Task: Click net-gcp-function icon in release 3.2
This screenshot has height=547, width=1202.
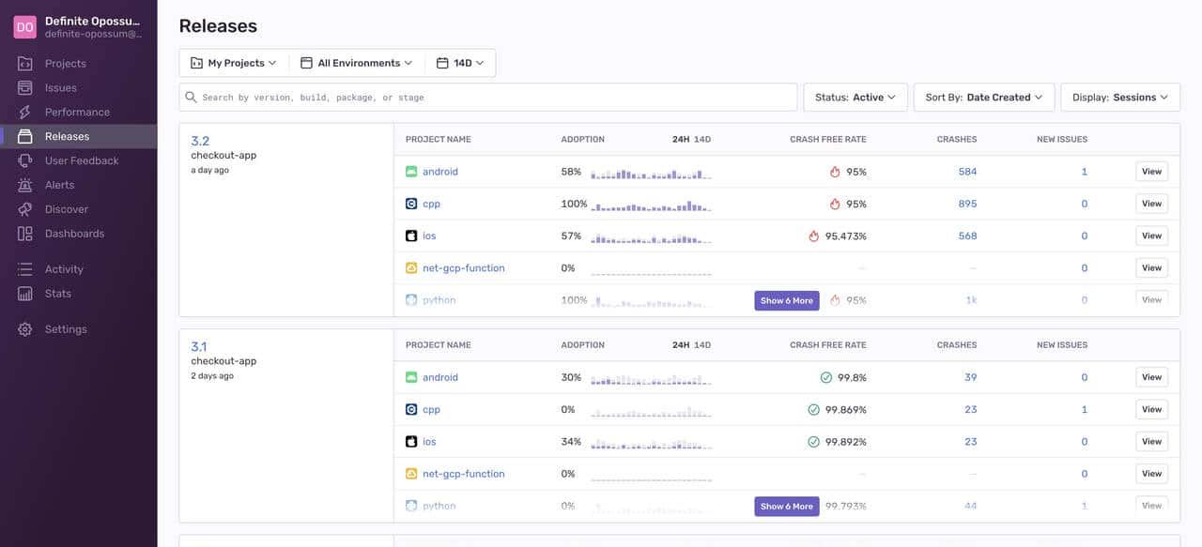Action: click(x=411, y=268)
